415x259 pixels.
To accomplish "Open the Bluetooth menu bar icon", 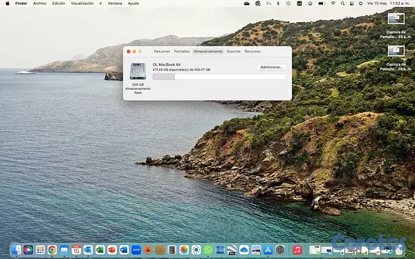I will pyautogui.click(x=278, y=3).
